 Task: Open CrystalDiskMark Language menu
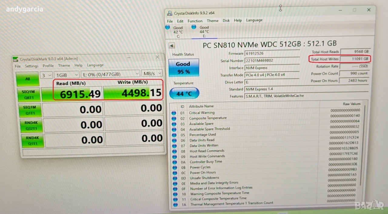(x=95, y=65)
